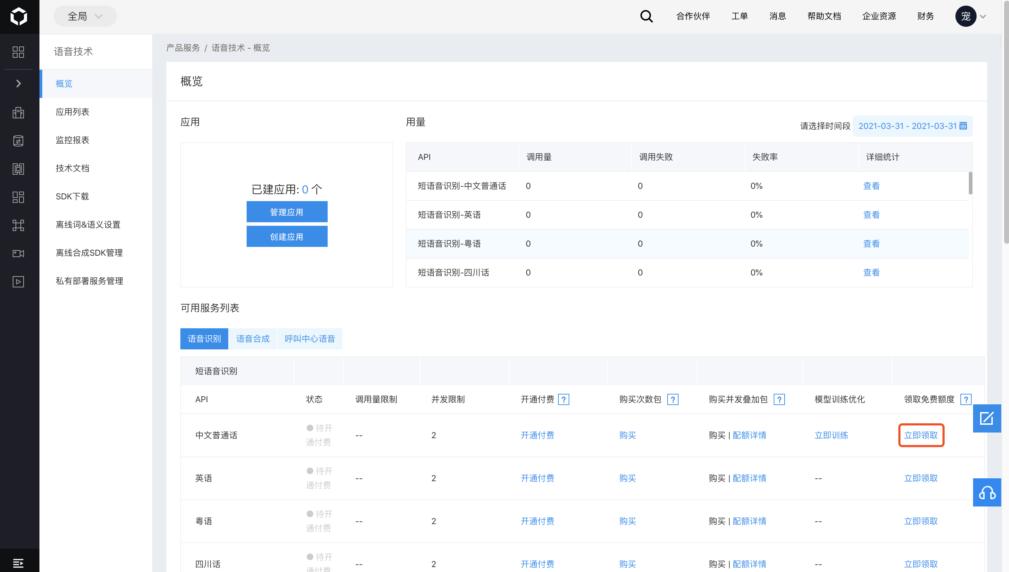
Task: Open the dashboard grid icon in sidebar
Action: [18, 52]
